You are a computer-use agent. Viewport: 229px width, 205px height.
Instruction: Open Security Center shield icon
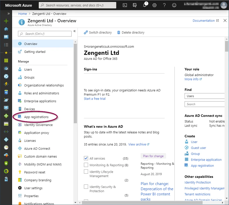pyautogui.click(x=6, y=163)
